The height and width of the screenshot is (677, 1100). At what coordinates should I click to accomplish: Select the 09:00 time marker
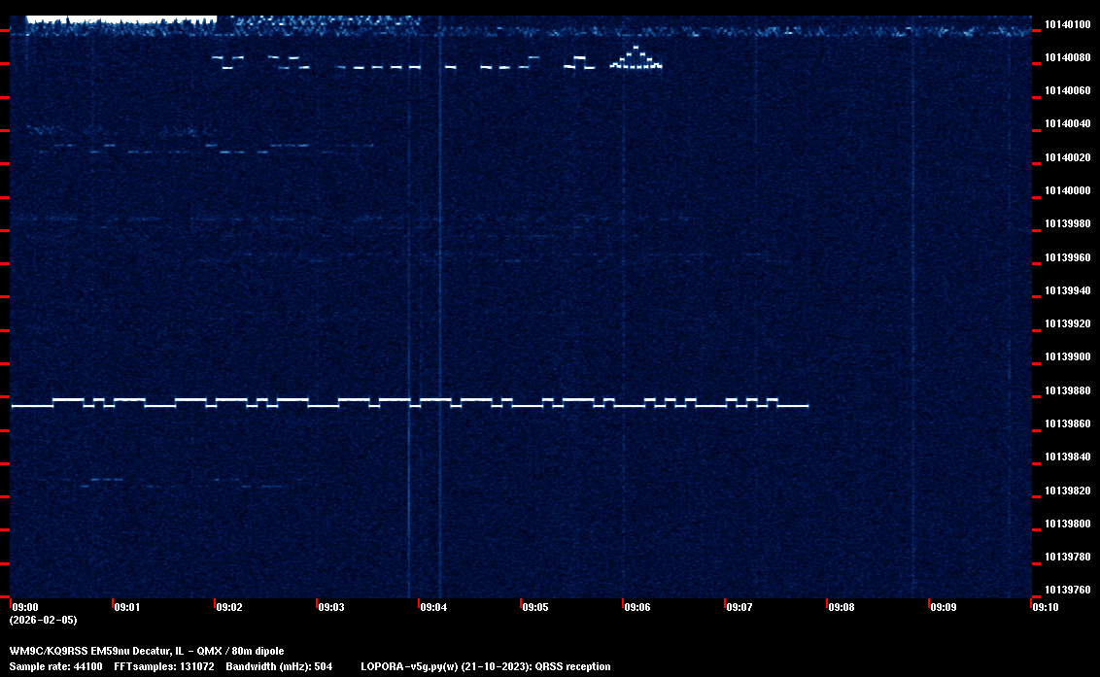24,607
